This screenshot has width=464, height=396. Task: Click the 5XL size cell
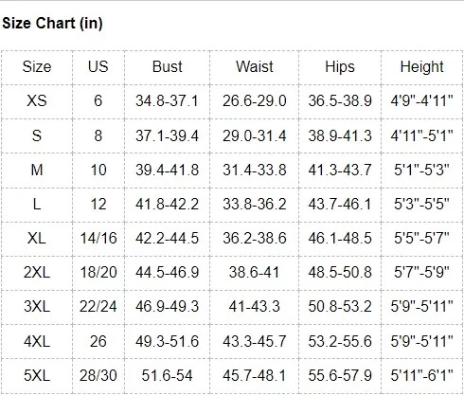point(37,375)
